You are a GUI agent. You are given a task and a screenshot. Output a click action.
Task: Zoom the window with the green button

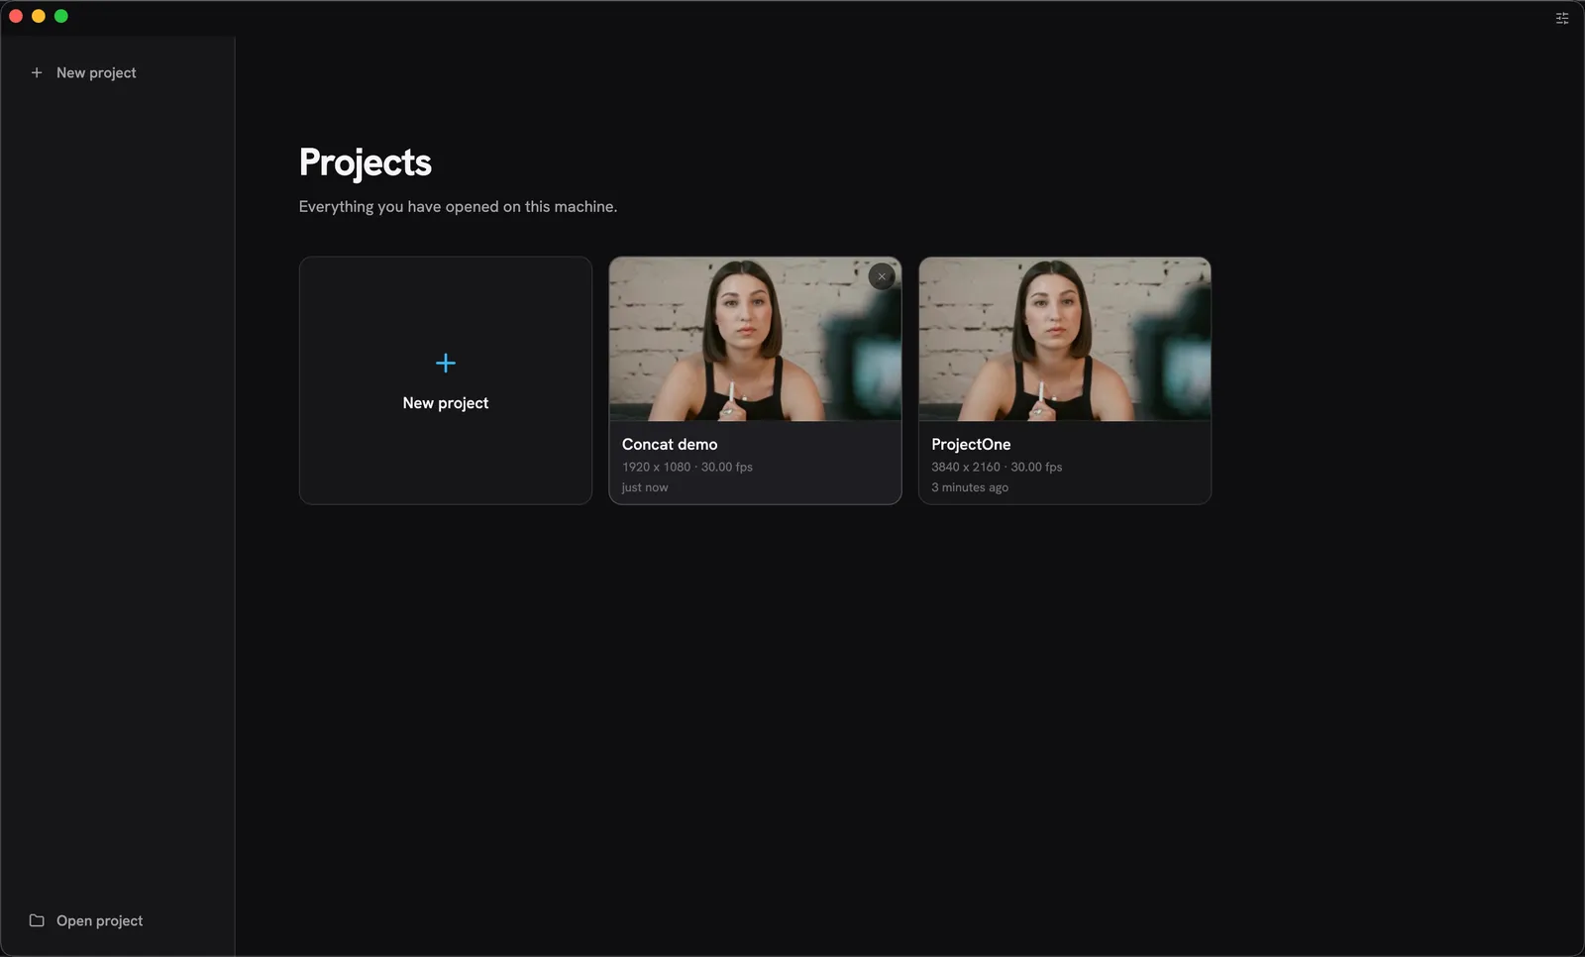coord(61,16)
